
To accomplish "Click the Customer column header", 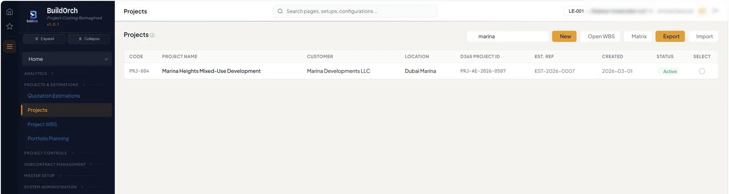I will click(320, 56).
